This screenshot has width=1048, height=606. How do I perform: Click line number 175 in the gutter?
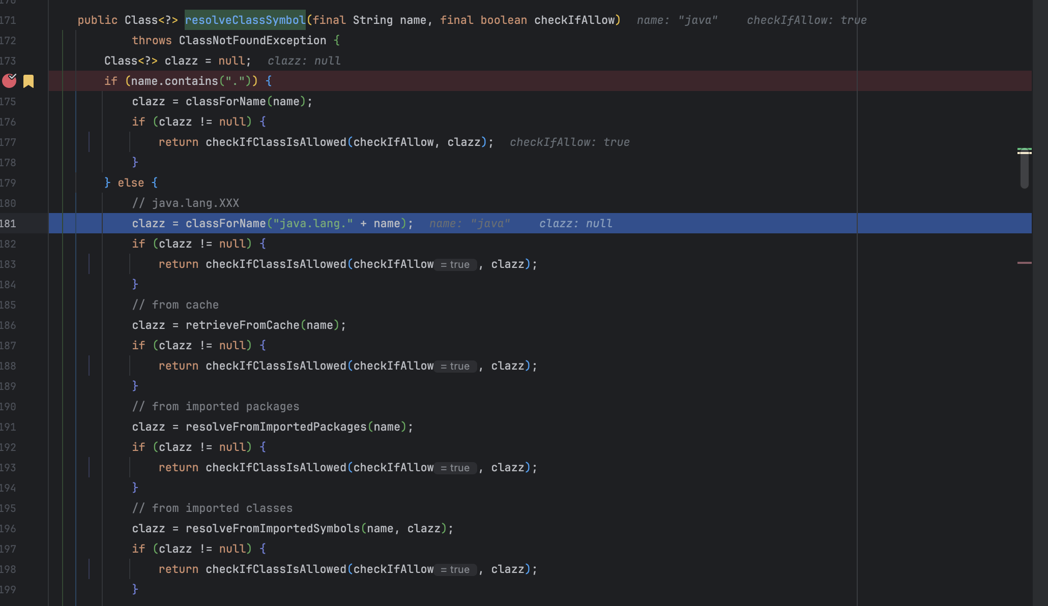tap(8, 101)
